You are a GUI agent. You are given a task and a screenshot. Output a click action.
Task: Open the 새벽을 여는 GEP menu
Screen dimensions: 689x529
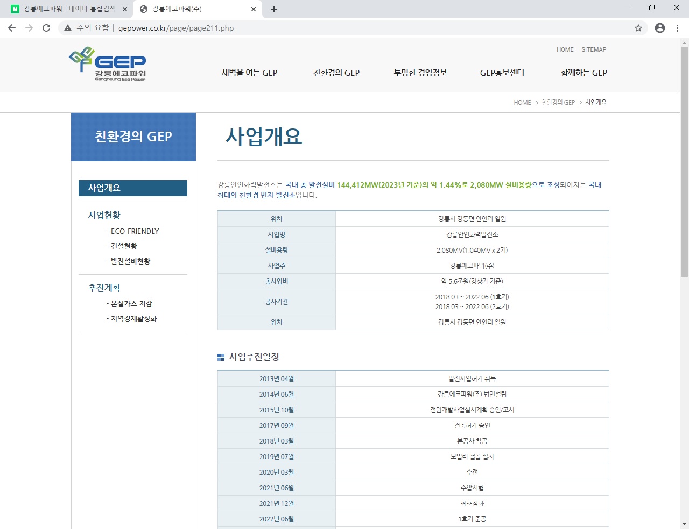(249, 73)
